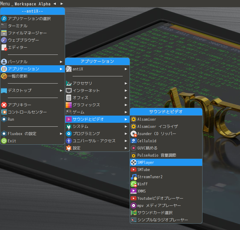This screenshot has height=230, width=240.
Task: Click the red X app killer icon
Action: [x=4, y=105]
